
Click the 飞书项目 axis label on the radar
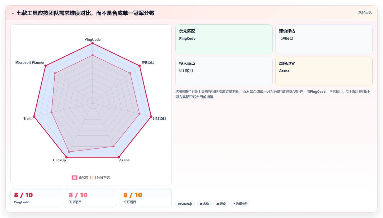(147, 62)
